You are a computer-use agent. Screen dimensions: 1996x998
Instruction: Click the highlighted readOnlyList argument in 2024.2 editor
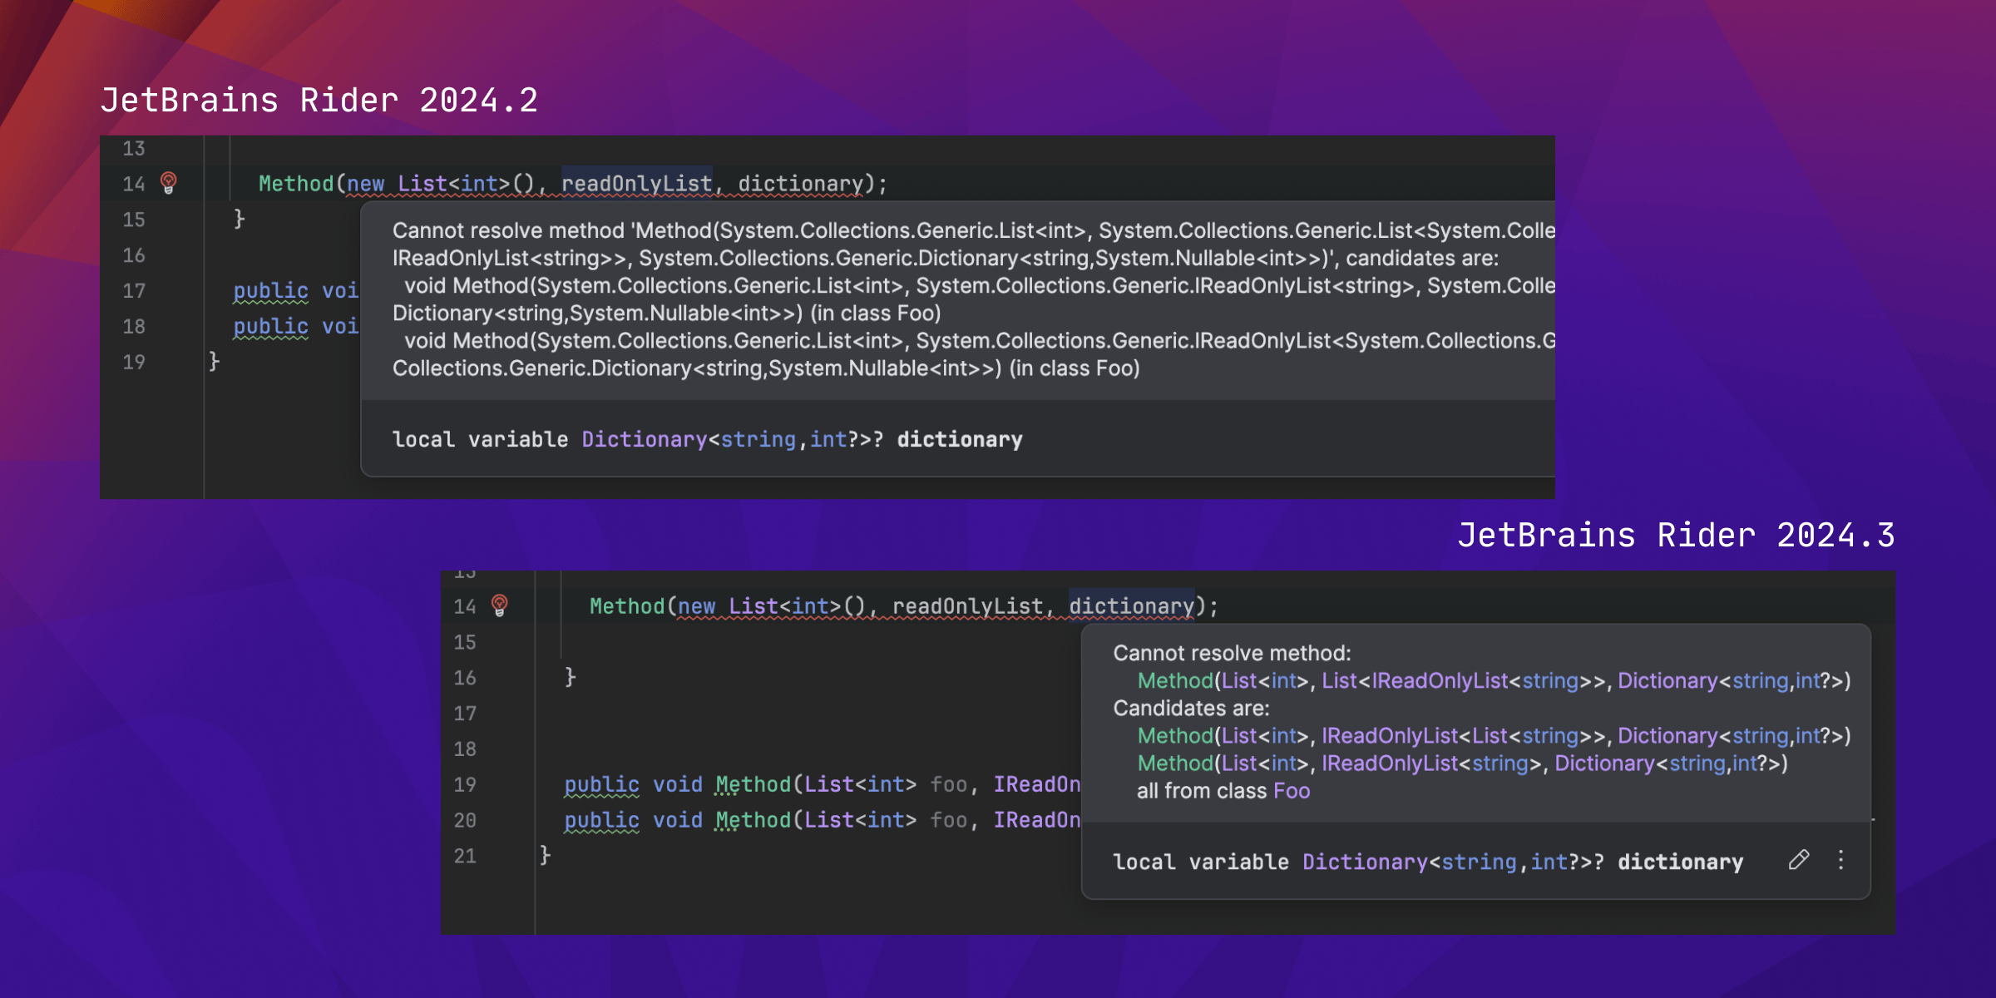click(x=636, y=184)
